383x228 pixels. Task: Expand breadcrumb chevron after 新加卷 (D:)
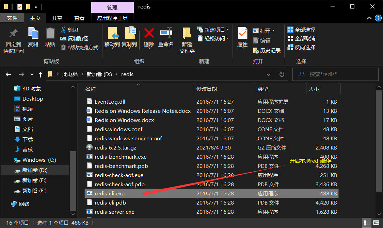tap(116, 74)
